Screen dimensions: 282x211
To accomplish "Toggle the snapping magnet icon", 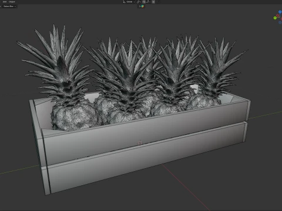I will pos(144,2).
